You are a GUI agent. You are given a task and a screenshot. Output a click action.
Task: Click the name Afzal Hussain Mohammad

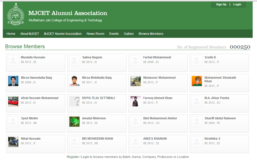40,98
